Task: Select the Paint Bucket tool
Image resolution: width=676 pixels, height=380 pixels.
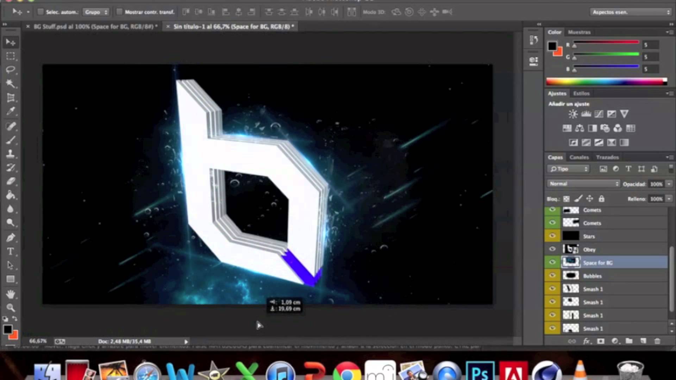Action: tap(11, 195)
